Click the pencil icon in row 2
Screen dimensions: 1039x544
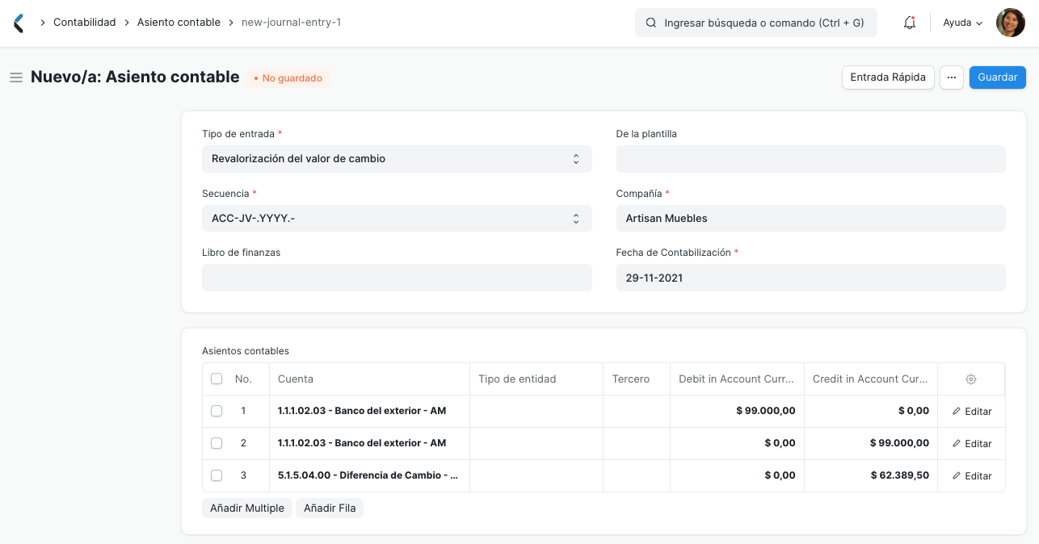957,443
